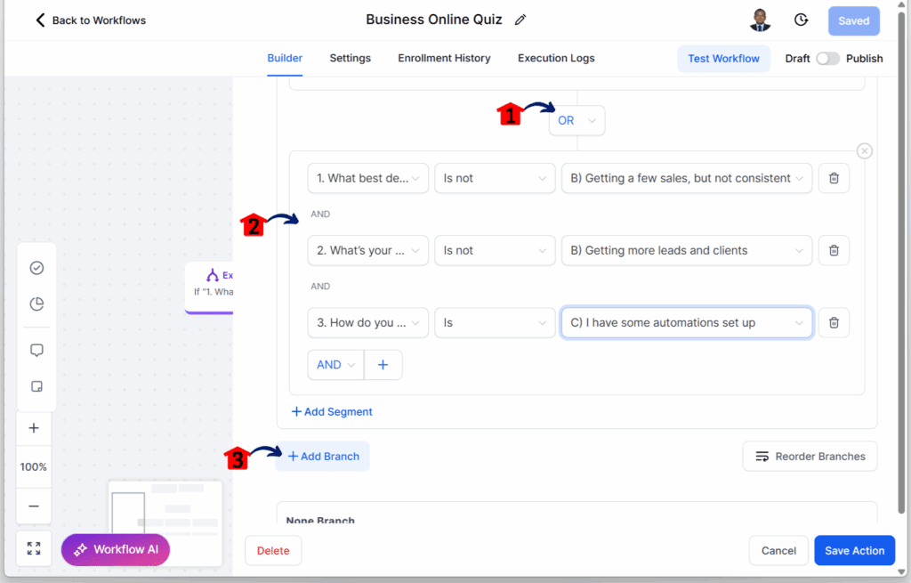
Task: Add a sticky note from sidebar
Action: 36,386
